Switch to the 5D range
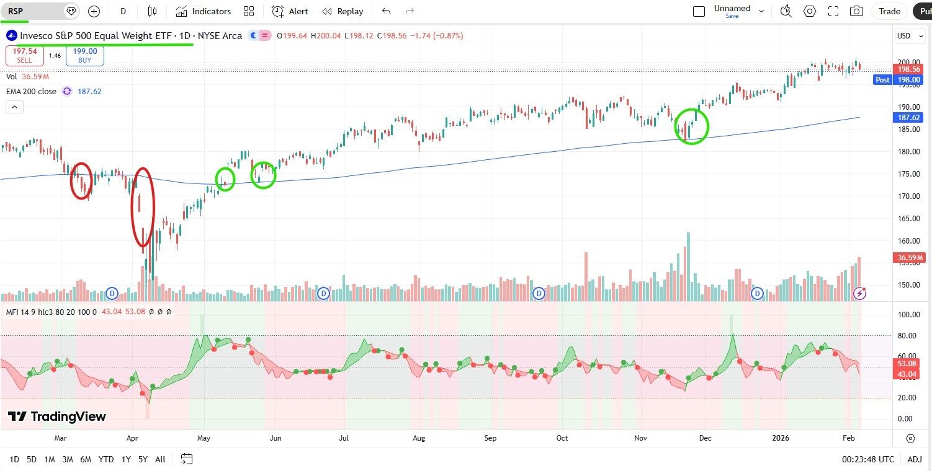The width and height of the screenshot is (932, 471). pyautogui.click(x=32, y=459)
